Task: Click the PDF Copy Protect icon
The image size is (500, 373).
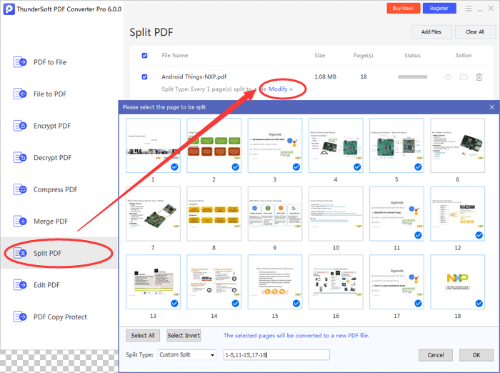Action: (x=20, y=317)
